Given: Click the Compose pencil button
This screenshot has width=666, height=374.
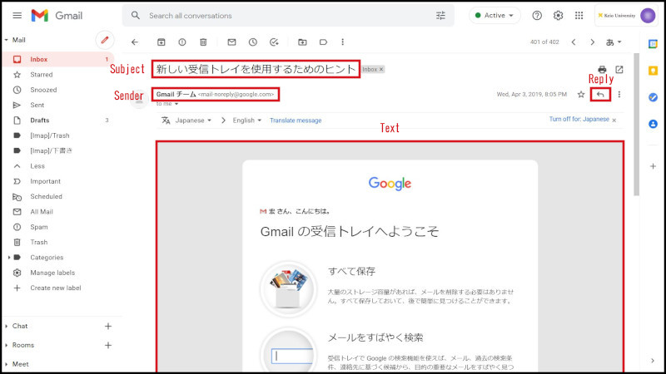Looking at the screenshot, I should (x=104, y=39).
